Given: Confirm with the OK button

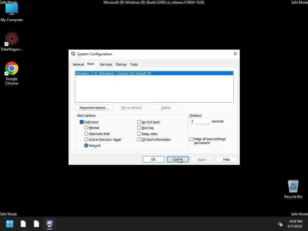Looking at the screenshot, I should (x=153, y=159).
